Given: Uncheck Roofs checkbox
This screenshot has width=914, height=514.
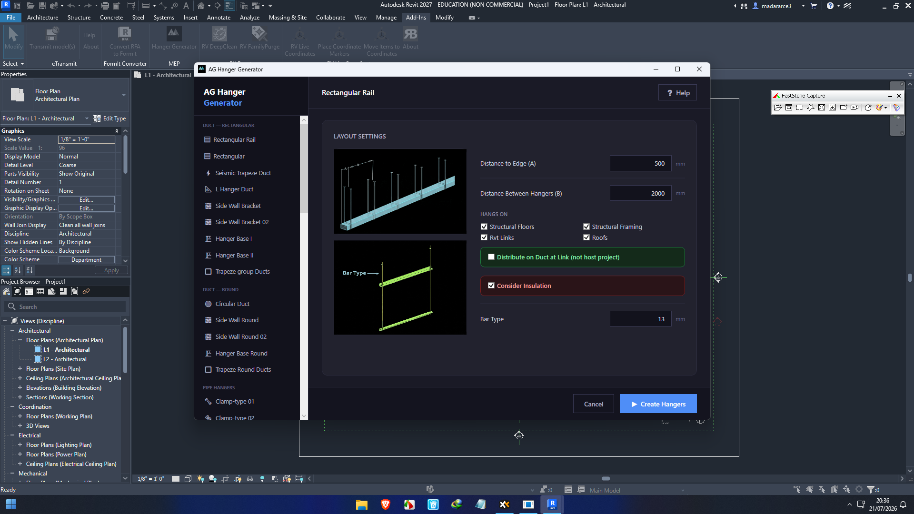Looking at the screenshot, I should click(x=586, y=238).
